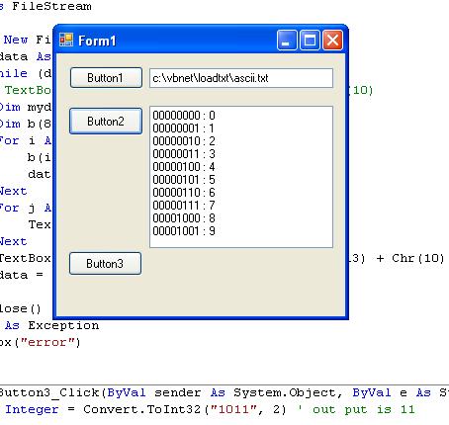Click the "1011" string in the code editor

tap(233, 409)
